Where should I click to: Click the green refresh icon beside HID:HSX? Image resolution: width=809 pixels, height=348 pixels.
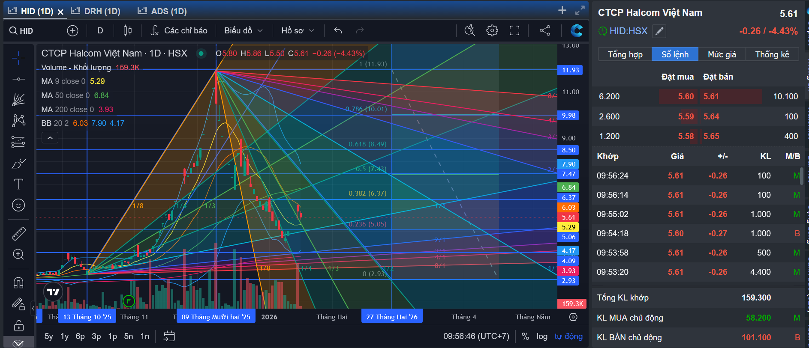pos(603,31)
